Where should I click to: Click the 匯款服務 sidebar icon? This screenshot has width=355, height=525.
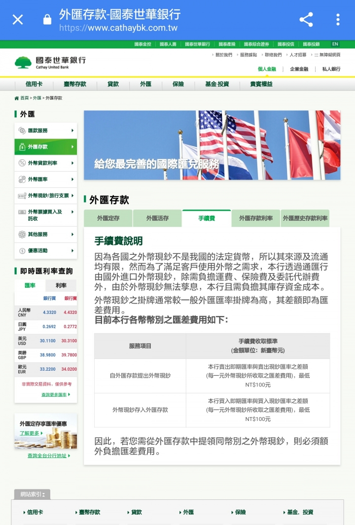[x=22, y=131]
